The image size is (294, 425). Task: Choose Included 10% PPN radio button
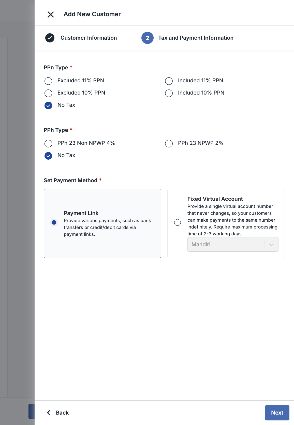[x=169, y=93]
